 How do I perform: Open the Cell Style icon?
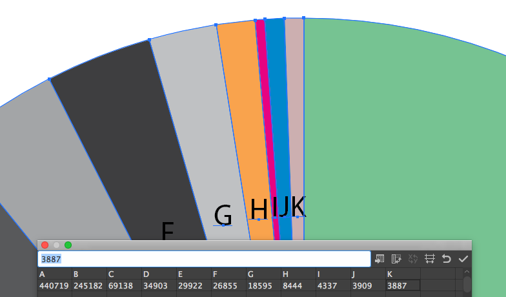coord(430,258)
